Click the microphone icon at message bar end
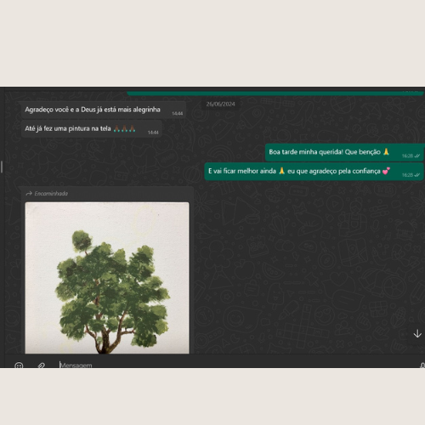 click(x=422, y=365)
